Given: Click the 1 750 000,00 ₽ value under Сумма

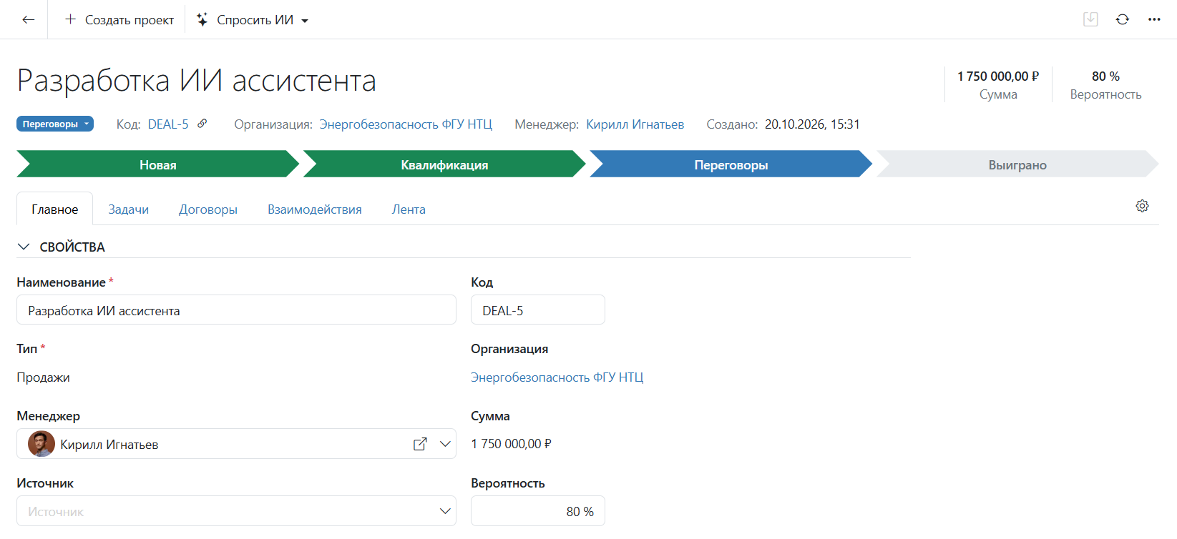Looking at the screenshot, I should coord(511,444).
